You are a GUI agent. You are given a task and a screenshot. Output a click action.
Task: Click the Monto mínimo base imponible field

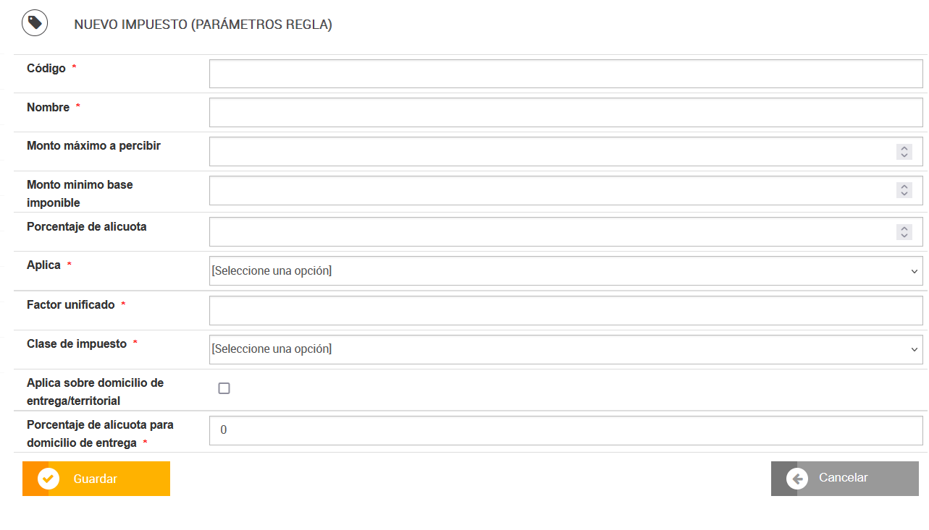(550, 191)
